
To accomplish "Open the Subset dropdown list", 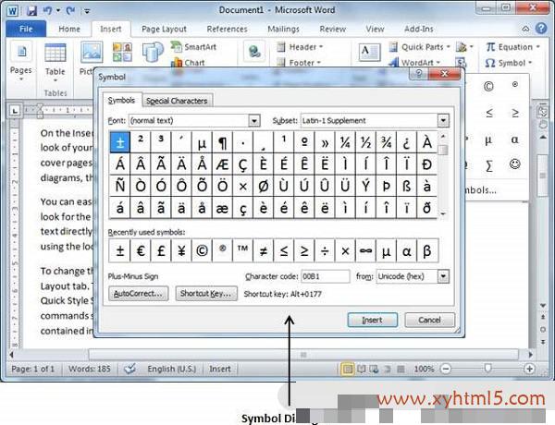I will coord(443,120).
